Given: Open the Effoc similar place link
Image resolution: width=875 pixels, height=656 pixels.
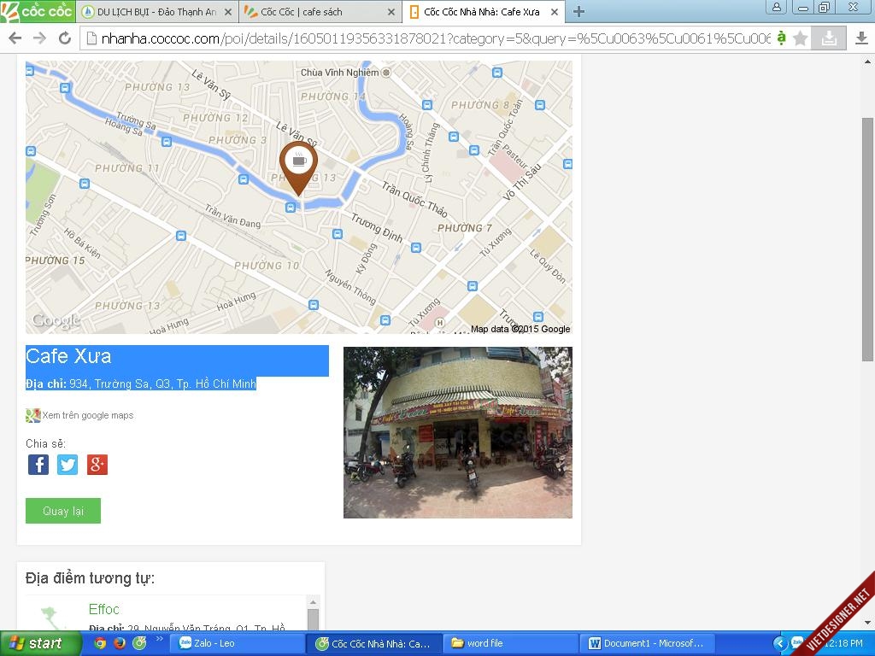Looking at the screenshot, I should pos(103,609).
